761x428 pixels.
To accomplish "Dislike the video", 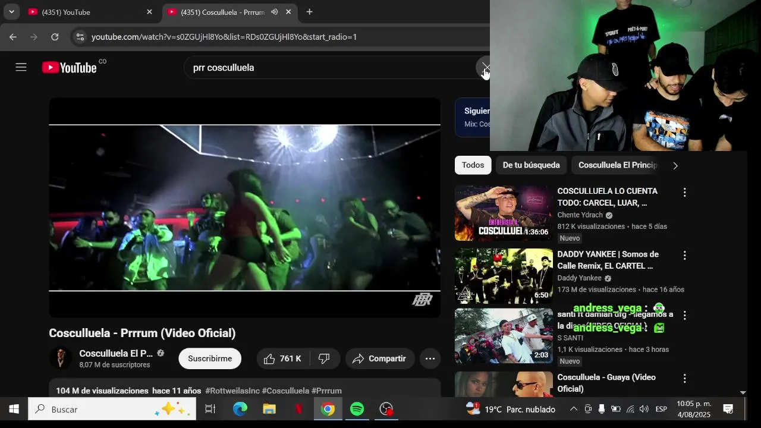I will coord(324,358).
